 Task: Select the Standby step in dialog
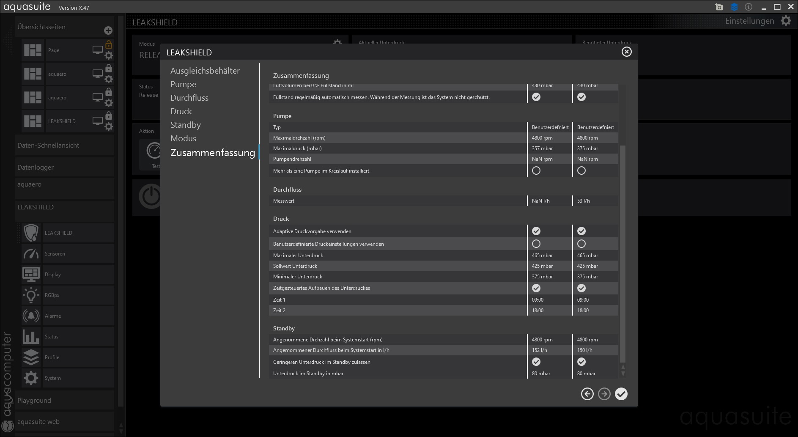coord(185,125)
